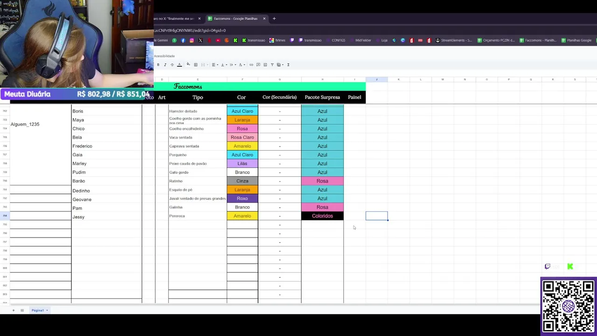Create a filter with the funnel icon

point(272,65)
